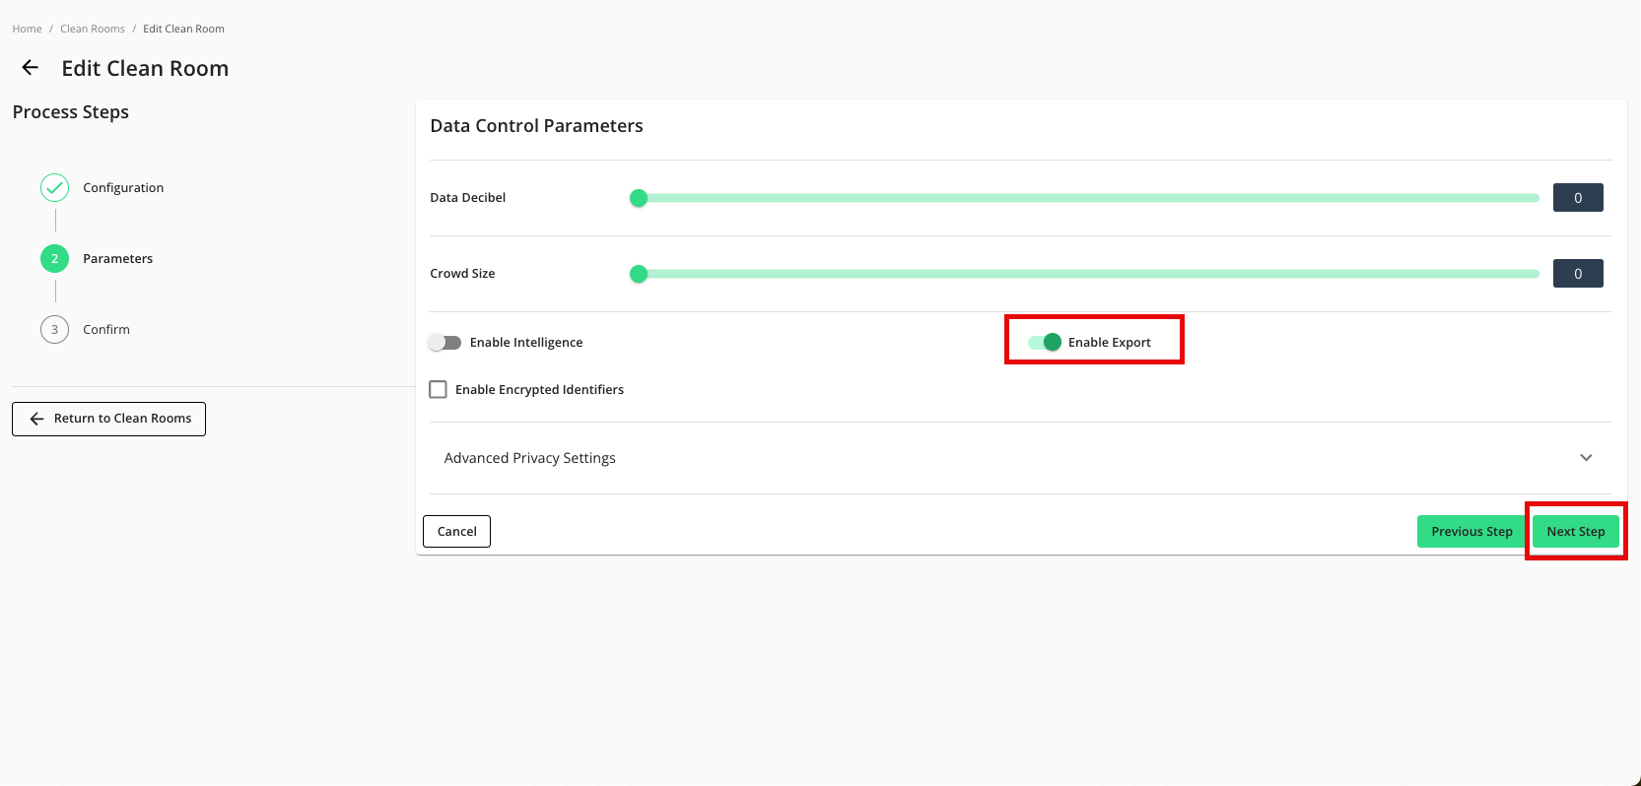Screen dimensions: 1641x786
Task: Toggle the Enable Intelligence switch
Action: (x=444, y=343)
